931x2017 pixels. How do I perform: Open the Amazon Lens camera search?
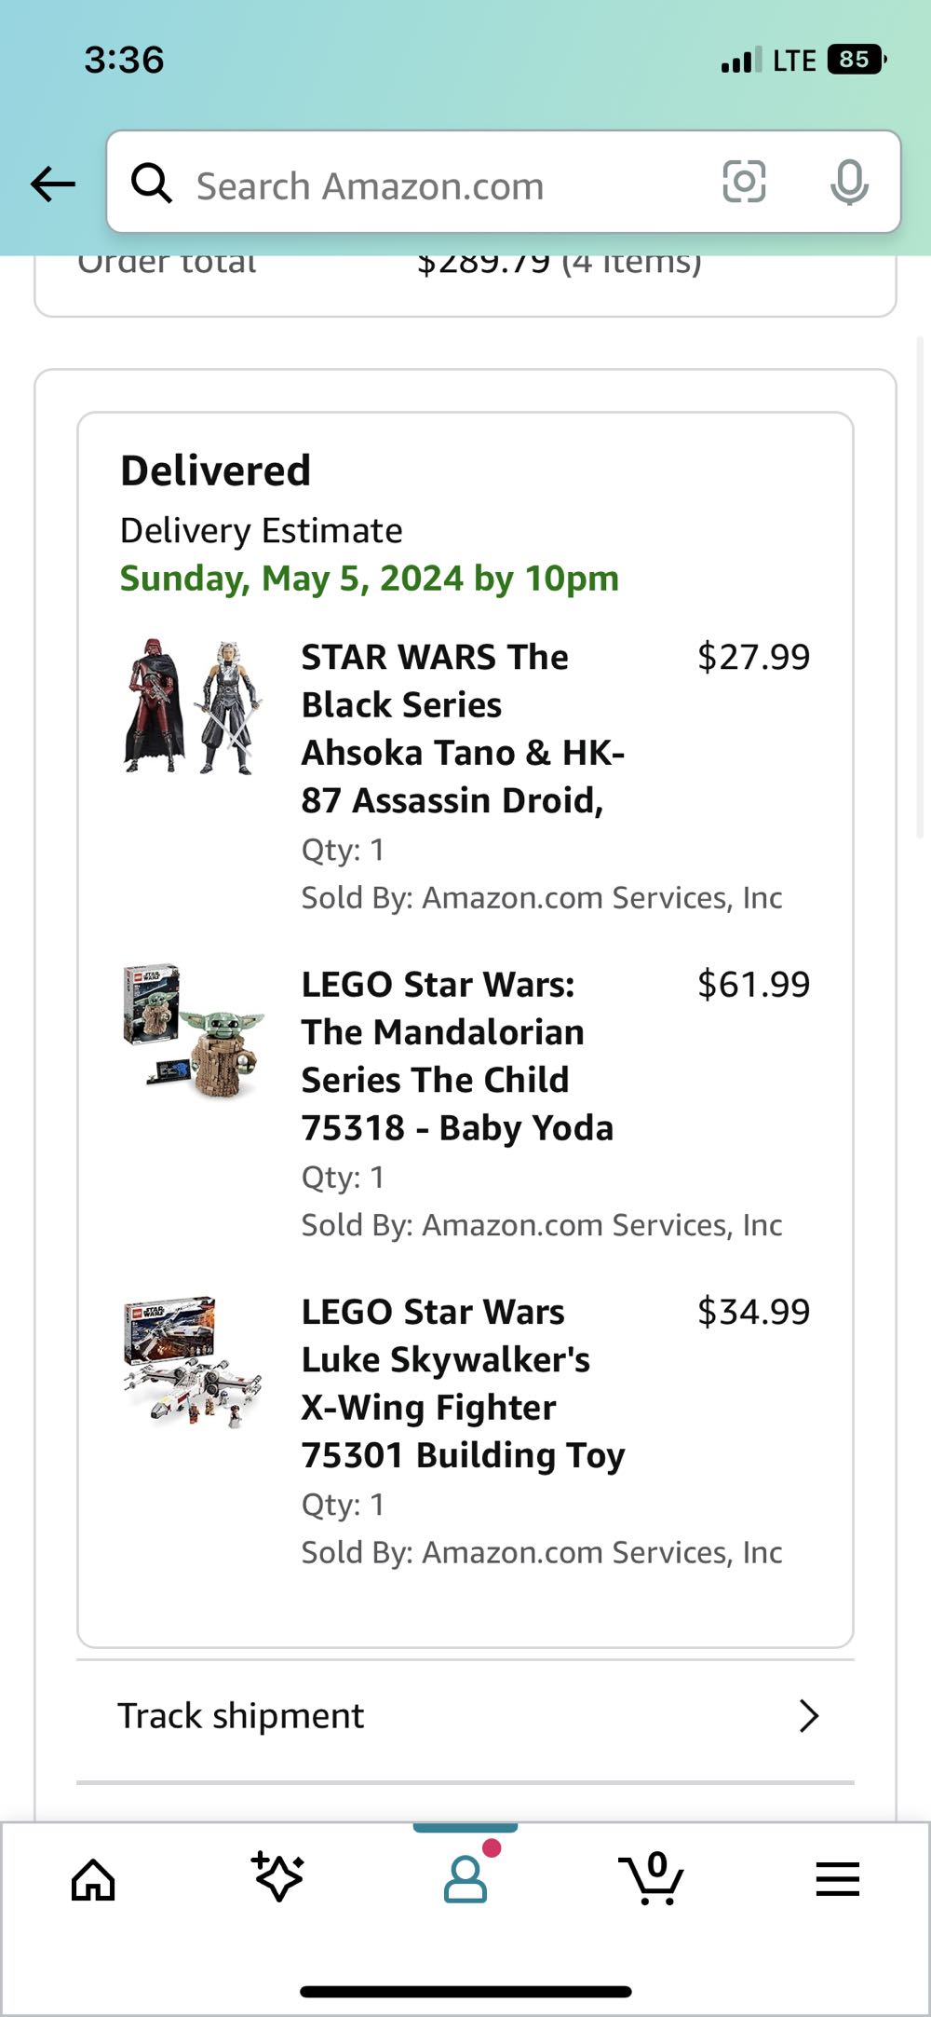coord(745,183)
